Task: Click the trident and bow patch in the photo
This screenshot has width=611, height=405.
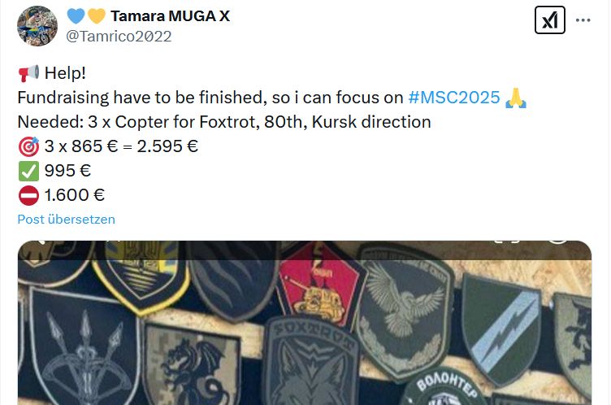Action: click(x=83, y=347)
